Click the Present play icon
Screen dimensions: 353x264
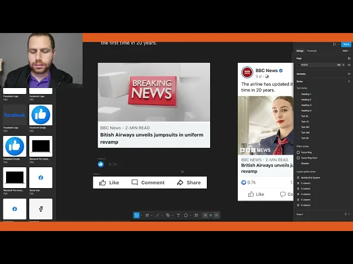[334, 44]
